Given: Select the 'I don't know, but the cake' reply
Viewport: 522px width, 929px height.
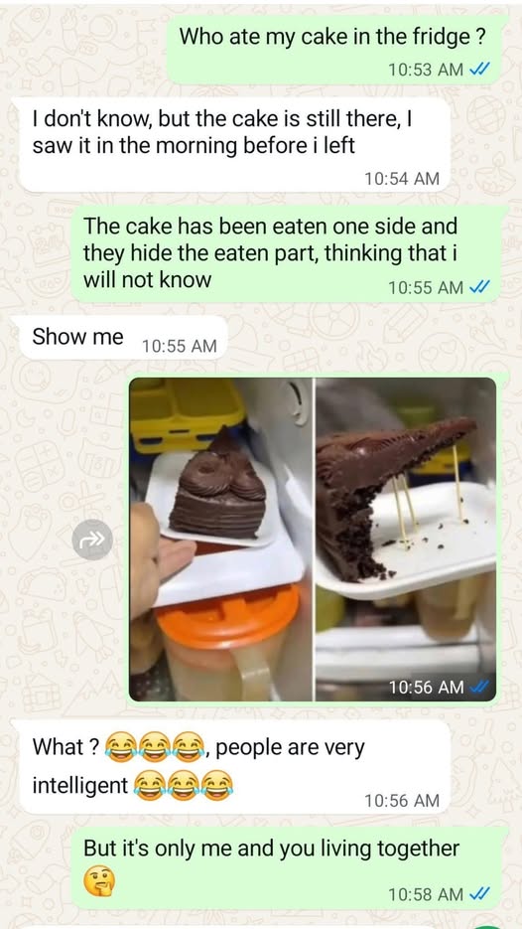Looking at the screenshot, I should click(235, 145).
